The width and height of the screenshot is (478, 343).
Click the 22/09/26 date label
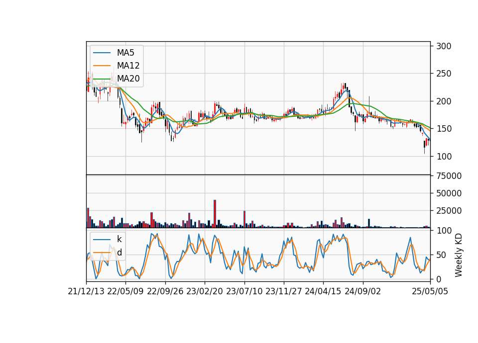pyautogui.click(x=165, y=291)
